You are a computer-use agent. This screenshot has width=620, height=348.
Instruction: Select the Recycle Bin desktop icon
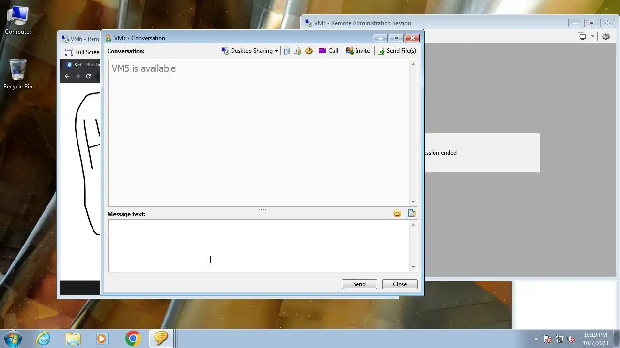point(18,74)
